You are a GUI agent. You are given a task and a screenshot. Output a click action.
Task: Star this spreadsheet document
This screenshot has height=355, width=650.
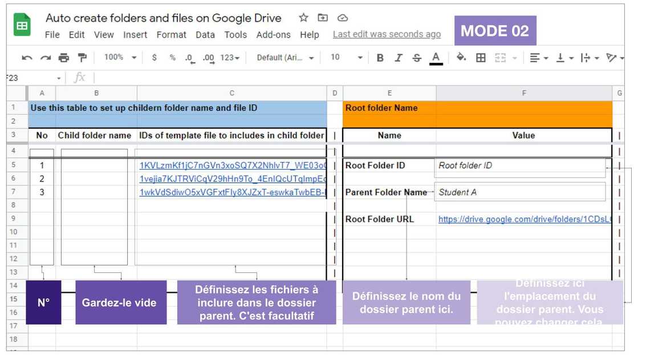pyautogui.click(x=303, y=18)
